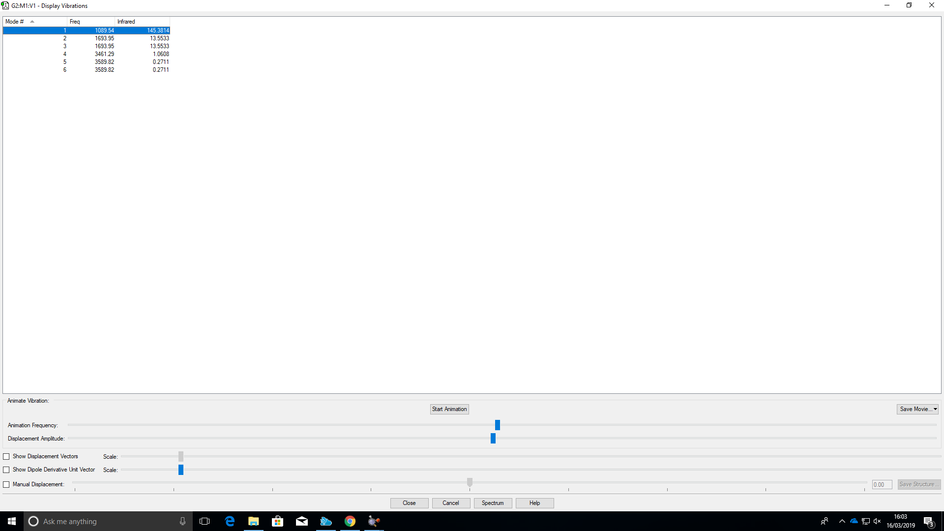
Task: Open Action Center notifications icon
Action: (928, 522)
